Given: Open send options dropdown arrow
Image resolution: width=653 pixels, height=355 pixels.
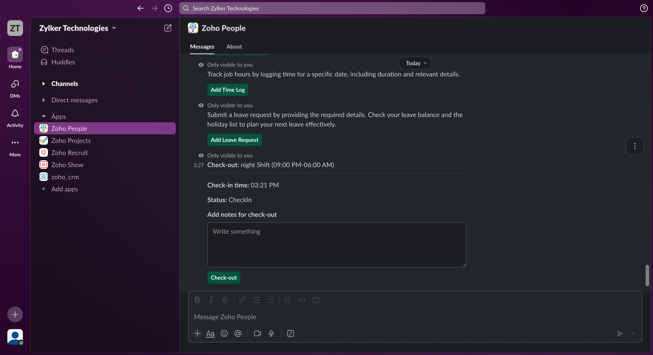Looking at the screenshot, I should pos(633,333).
